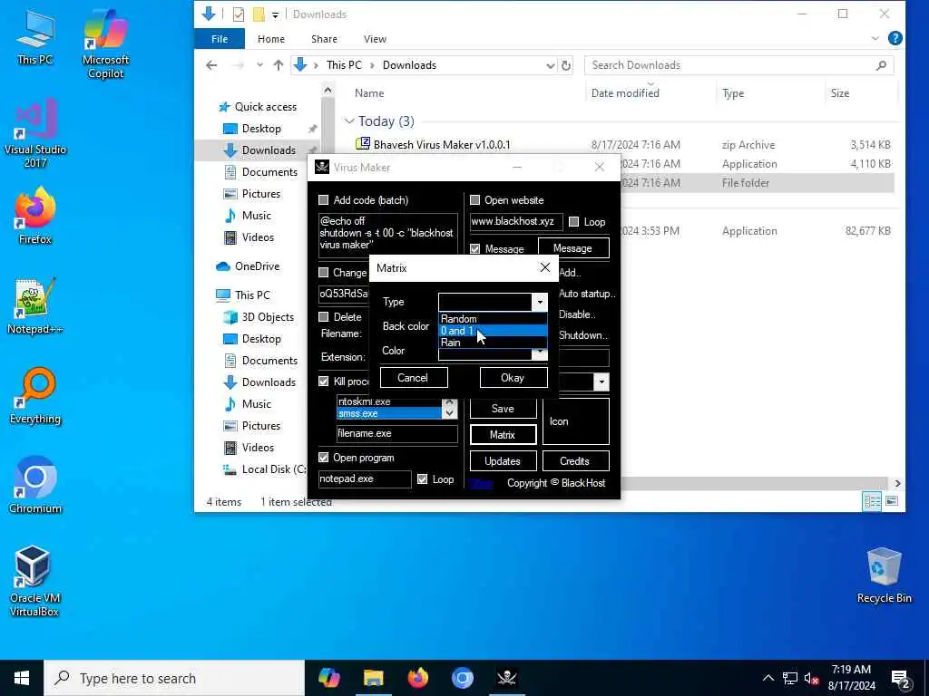
Task: Select 'Random' in the Type dropdown list
Action: 492,319
